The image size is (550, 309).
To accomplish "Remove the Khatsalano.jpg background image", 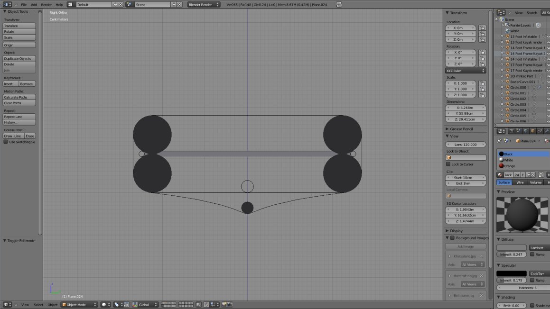I will pos(481,256).
